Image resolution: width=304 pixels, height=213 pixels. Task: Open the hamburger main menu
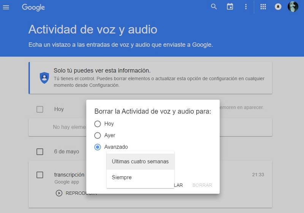point(6,7)
